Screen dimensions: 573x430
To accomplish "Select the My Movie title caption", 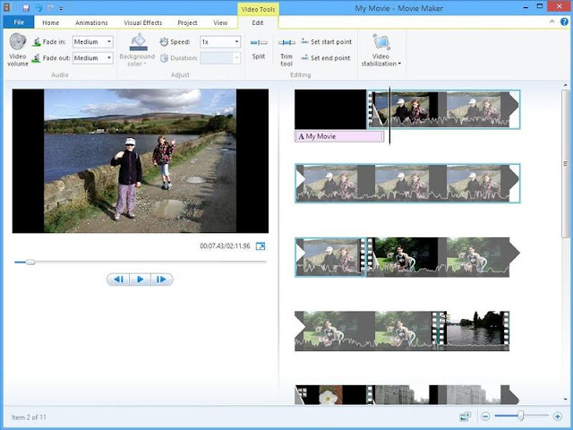I will 339,136.
